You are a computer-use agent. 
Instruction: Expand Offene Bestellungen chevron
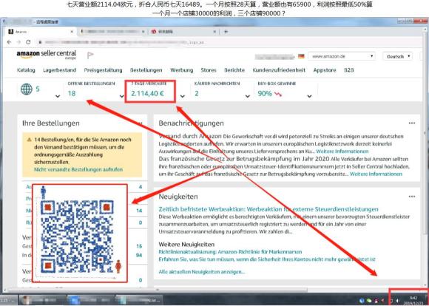tap(122, 96)
